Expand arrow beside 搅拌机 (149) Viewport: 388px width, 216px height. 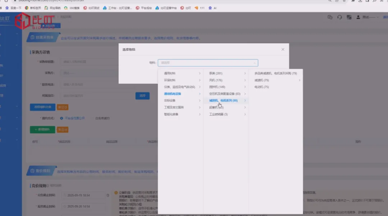click(x=245, y=87)
